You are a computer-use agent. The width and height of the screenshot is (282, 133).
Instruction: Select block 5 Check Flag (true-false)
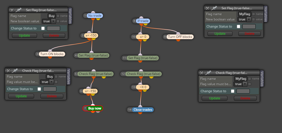tap(96, 74)
